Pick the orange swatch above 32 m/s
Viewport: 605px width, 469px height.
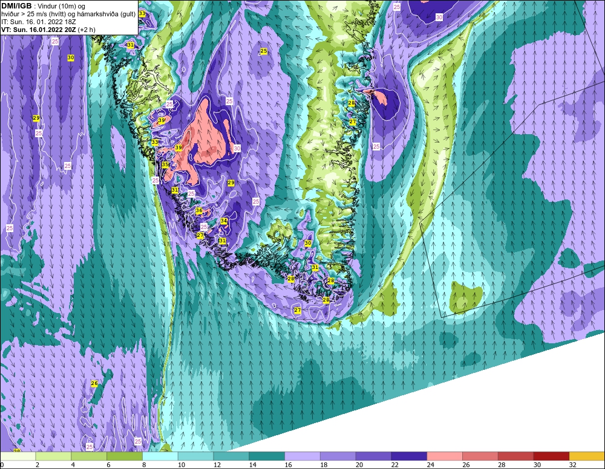click(x=587, y=456)
